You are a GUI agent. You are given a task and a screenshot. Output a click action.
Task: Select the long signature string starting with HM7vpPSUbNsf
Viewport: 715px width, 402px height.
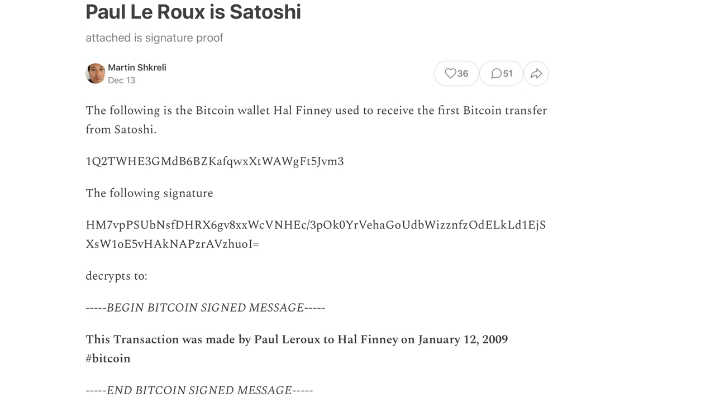[x=316, y=225]
